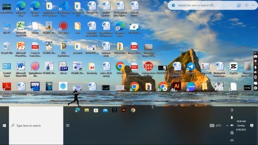
Task: Open the search bar's more options menu
Action: [253, 5]
